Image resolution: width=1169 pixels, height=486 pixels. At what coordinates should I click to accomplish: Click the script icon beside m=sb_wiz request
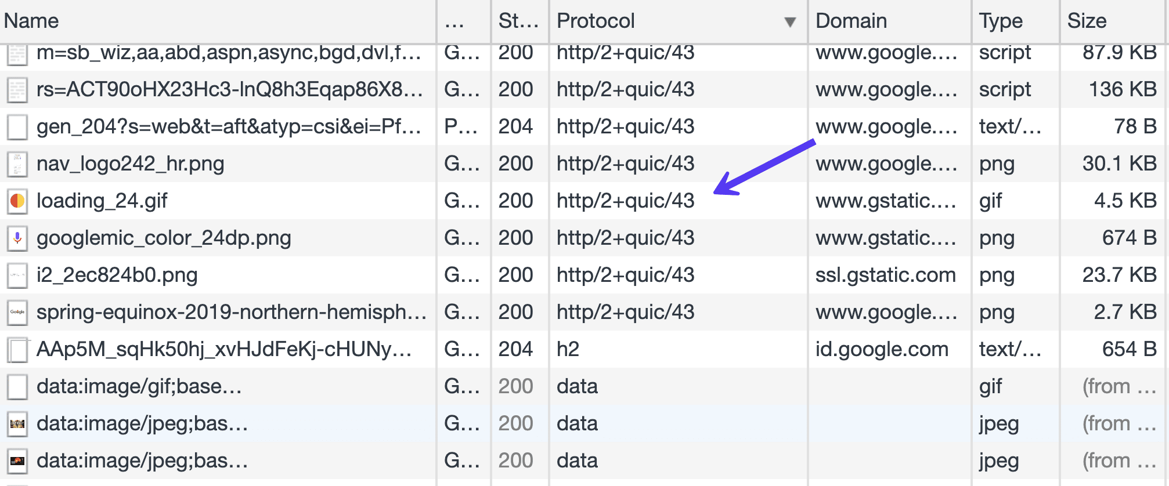click(x=17, y=53)
